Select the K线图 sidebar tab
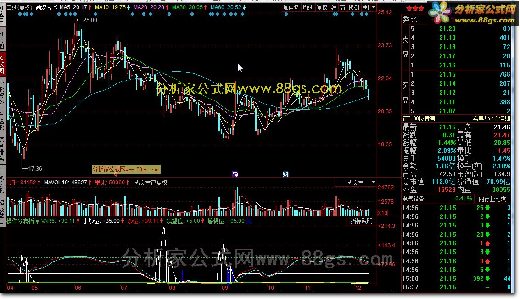 click(2, 64)
